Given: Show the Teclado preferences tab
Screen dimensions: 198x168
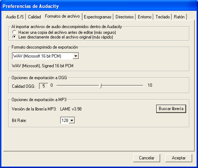Looking at the screenshot, I should tap(162, 17).
